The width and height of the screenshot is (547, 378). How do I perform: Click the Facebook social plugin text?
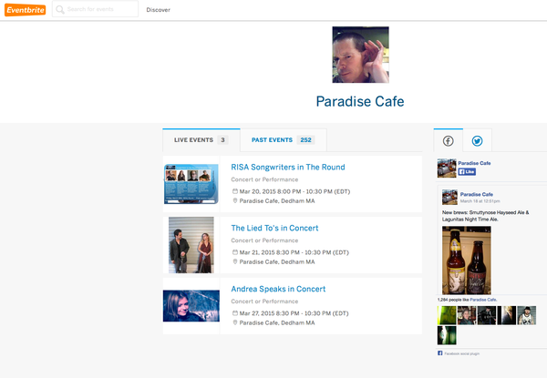tap(462, 353)
